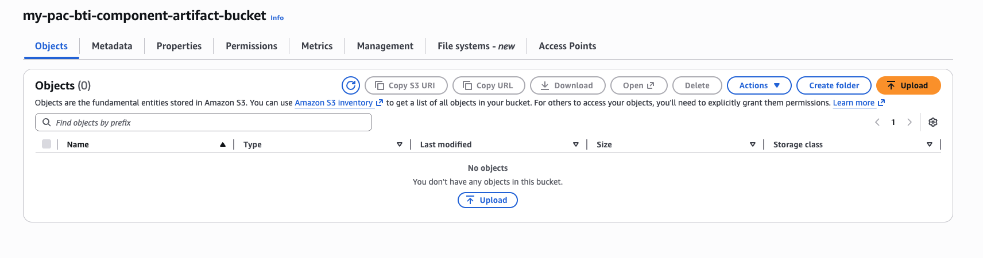Viewport: 983px width, 258px height.
Task: Switch to the Metadata tab
Action: pos(112,46)
